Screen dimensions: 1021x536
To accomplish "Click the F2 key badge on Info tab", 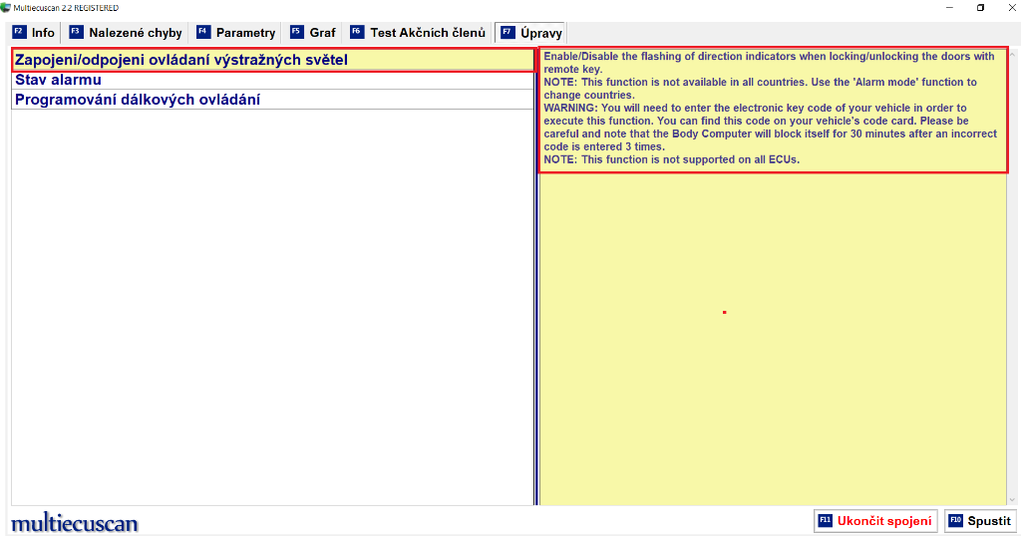I will 18,32.
